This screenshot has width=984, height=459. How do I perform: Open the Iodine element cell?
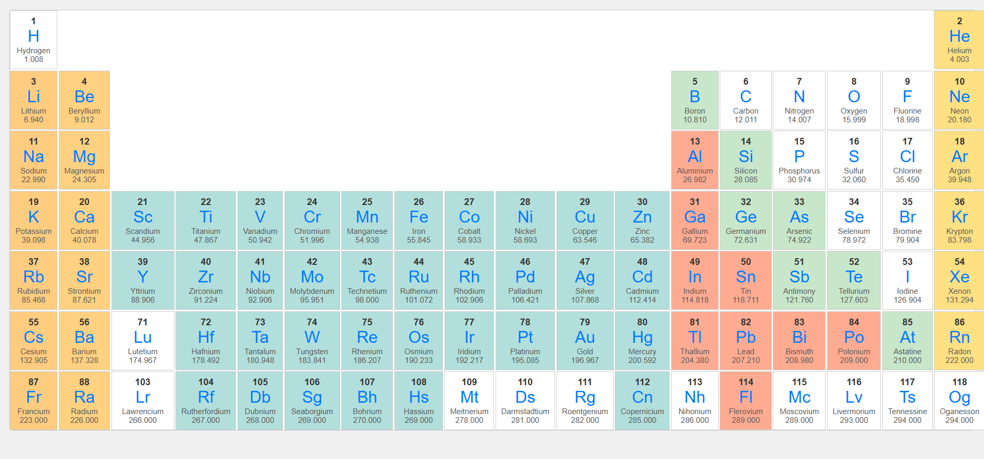[x=907, y=280]
